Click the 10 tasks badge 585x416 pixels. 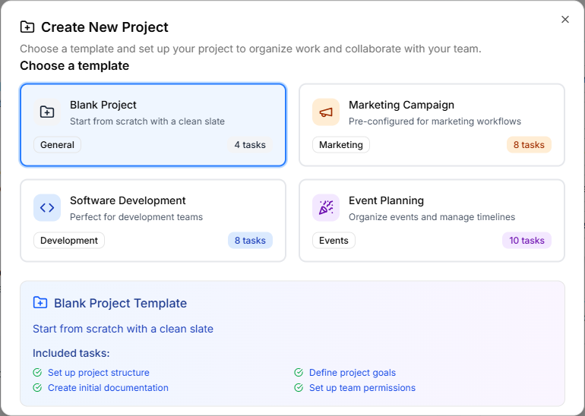coord(526,241)
